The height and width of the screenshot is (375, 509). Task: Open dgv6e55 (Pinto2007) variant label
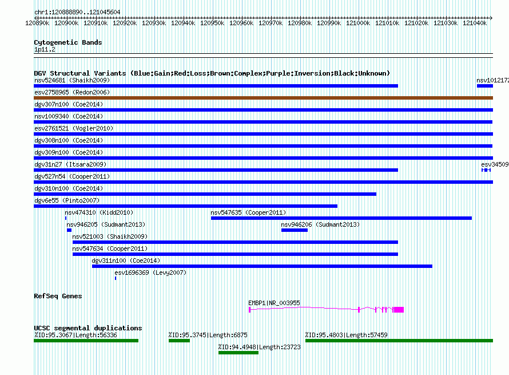(x=67, y=200)
